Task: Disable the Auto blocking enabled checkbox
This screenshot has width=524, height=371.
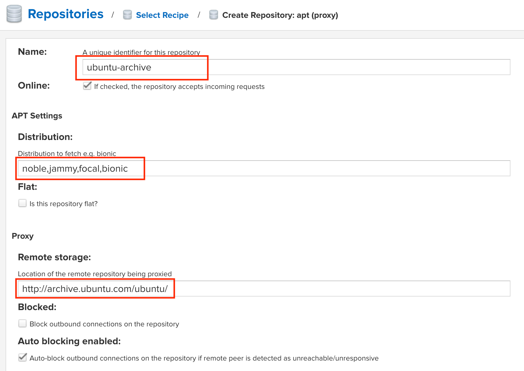Action: 22,357
